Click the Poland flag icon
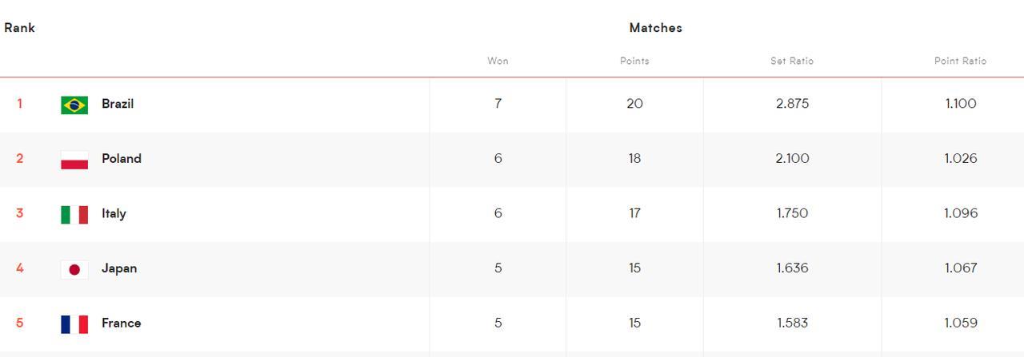Image resolution: width=1024 pixels, height=357 pixels. coord(74,160)
